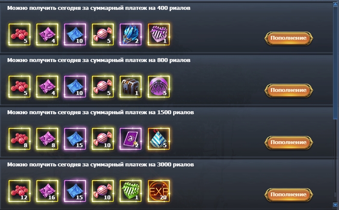
Task: Select the purple fireworks orb reward
Action: click(x=159, y=86)
